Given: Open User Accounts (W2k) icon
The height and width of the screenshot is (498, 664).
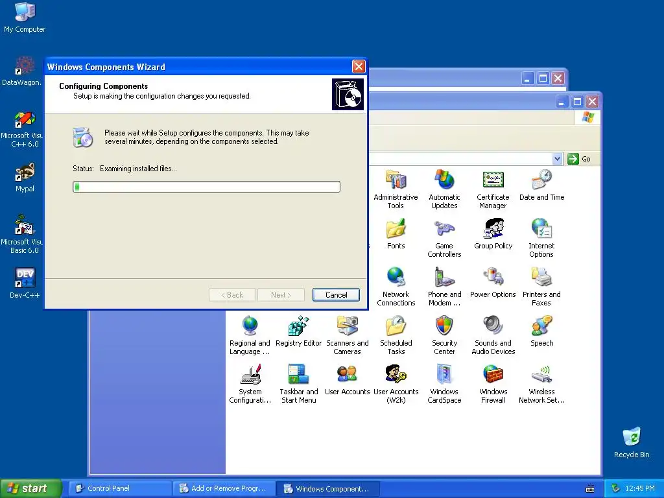Looking at the screenshot, I should [x=396, y=384].
